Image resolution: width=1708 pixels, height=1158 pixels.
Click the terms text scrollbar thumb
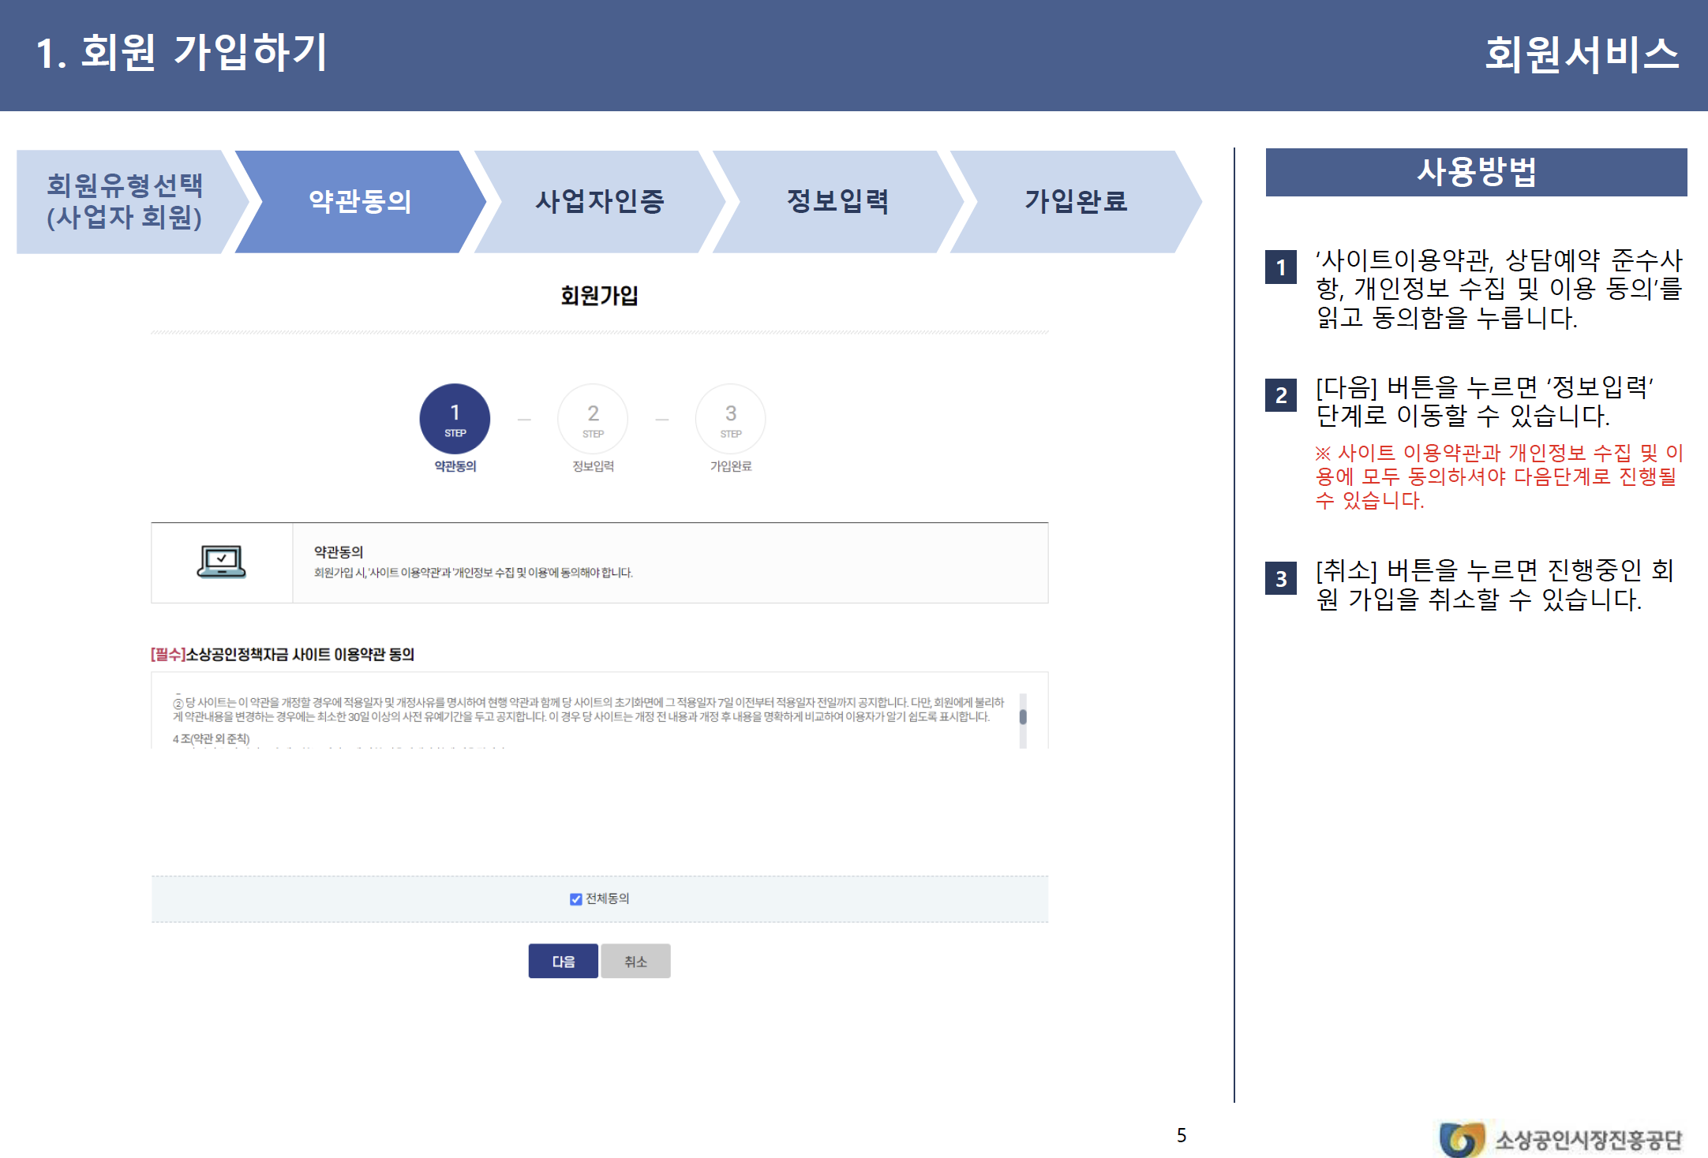pyautogui.click(x=1023, y=716)
